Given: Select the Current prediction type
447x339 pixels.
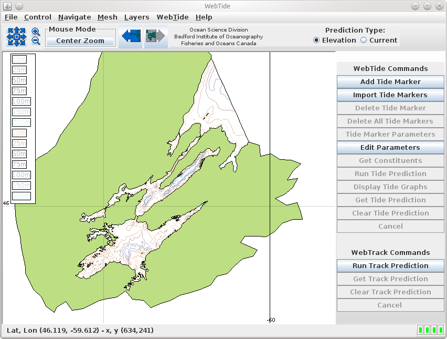Looking at the screenshot, I should [364, 40].
